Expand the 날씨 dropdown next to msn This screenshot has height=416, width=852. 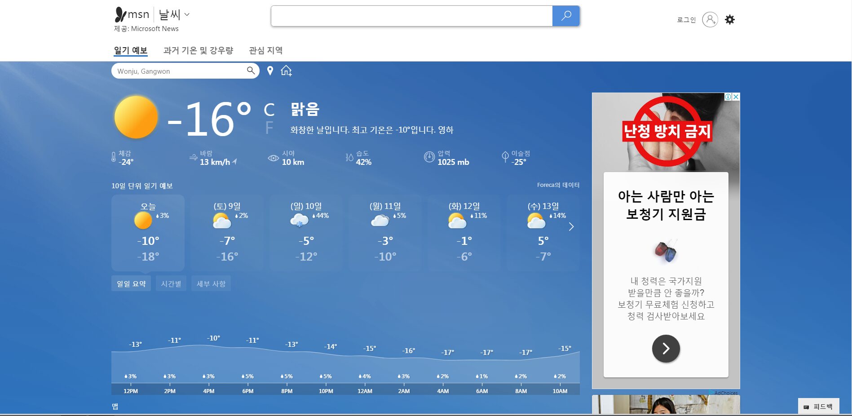click(187, 15)
